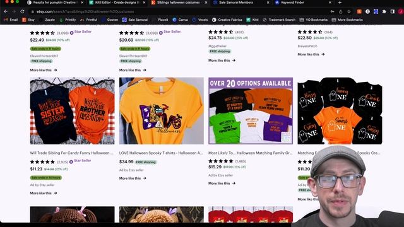Click the $11.23 price text

[x=36, y=169]
